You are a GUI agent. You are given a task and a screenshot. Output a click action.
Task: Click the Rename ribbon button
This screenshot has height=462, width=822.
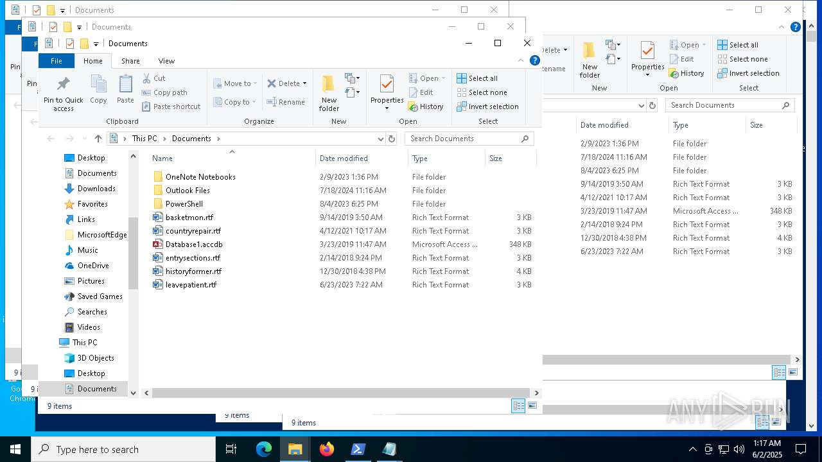(286, 102)
